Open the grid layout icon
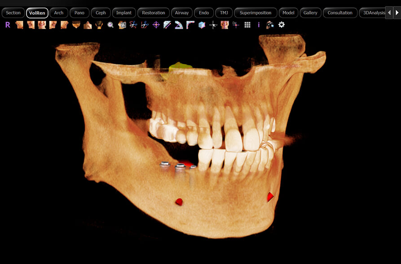The height and width of the screenshot is (264, 401). [247, 25]
